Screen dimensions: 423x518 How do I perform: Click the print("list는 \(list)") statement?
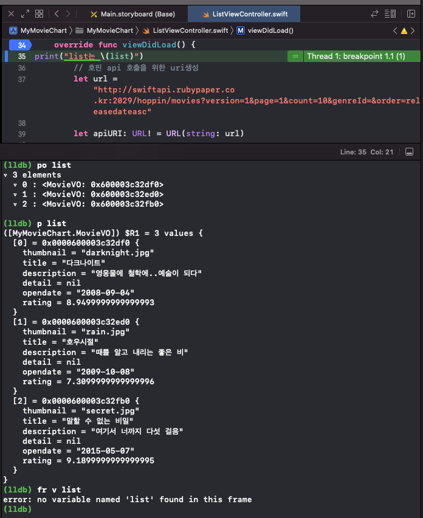(x=89, y=56)
